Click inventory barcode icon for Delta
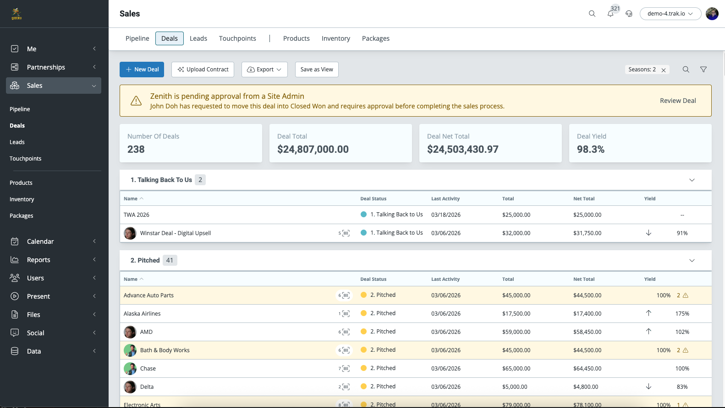This screenshot has width=725, height=408. click(346, 387)
